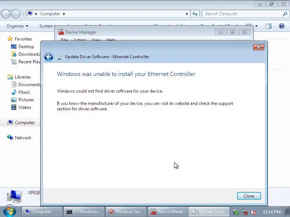The image size is (290, 217).
Task: Switch to Device Manager taskbar button
Action: [x=168, y=212]
